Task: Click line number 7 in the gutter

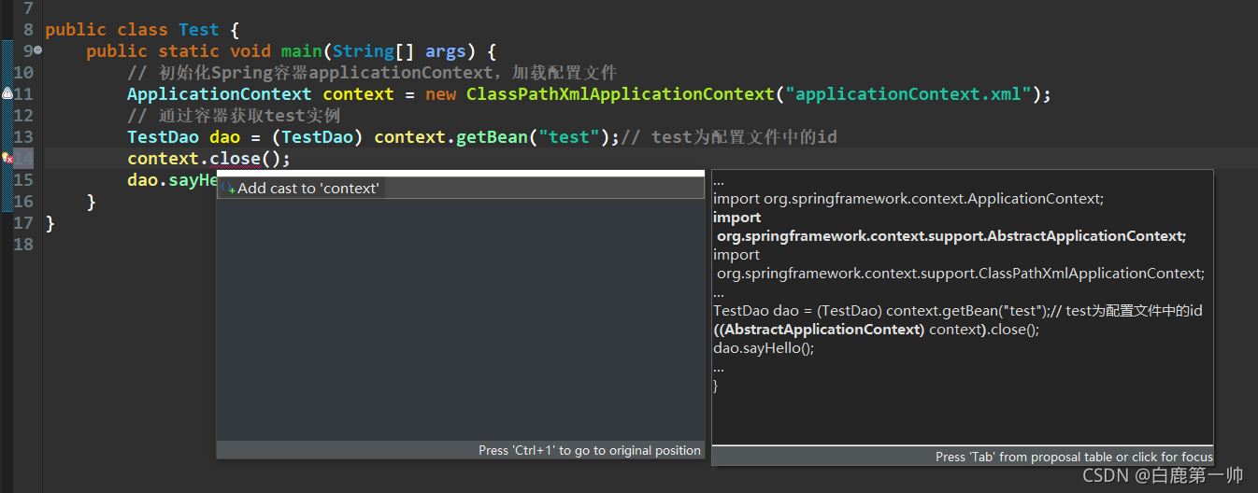Action: coord(27,8)
